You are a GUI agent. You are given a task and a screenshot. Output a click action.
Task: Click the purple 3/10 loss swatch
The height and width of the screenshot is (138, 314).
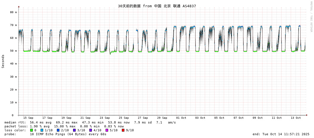pyautogui.click(x=74, y=130)
